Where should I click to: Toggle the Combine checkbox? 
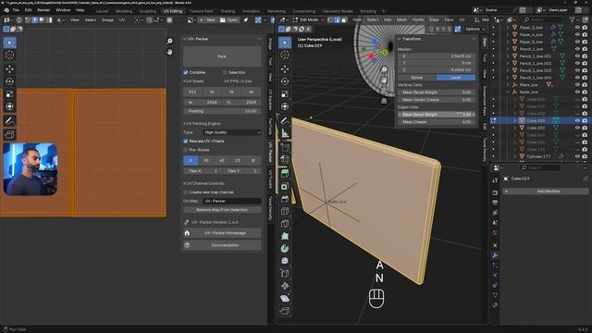click(x=186, y=72)
